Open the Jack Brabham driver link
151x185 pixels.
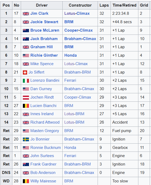click(44, 39)
